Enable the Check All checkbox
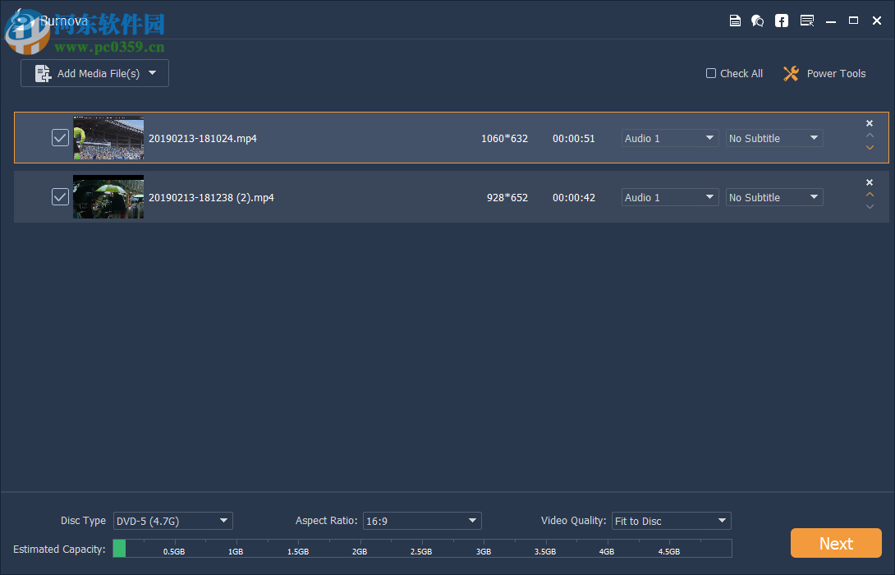The image size is (895, 575). (x=710, y=73)
